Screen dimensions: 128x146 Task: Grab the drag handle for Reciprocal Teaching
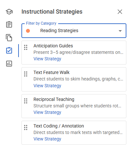tap(26, 101)
